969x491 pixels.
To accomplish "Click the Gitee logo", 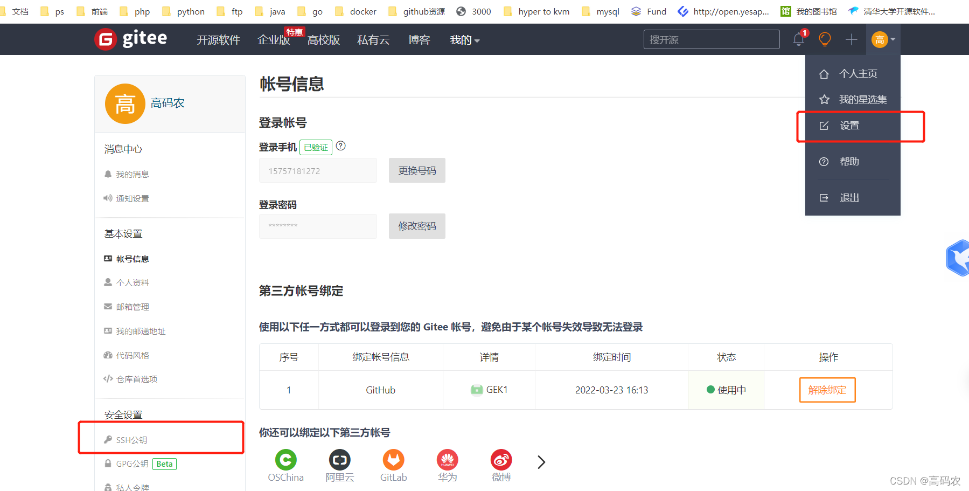I will click(131, 39).
